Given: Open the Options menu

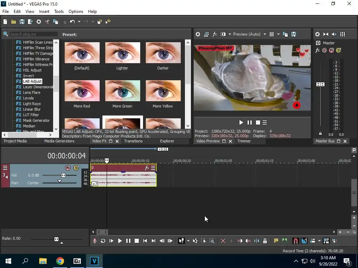Looking at the screenshot, I should [x=76, y=12].
